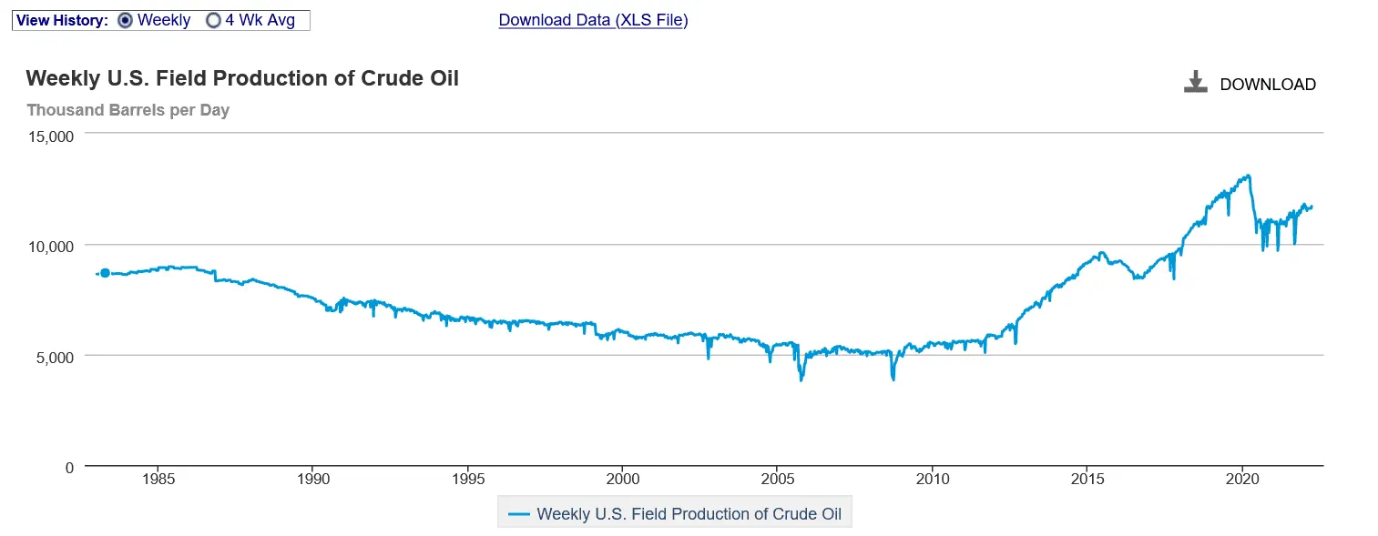
Task: Click the highlighted data point dot near 1983
Action: click(x=105, y=273)
